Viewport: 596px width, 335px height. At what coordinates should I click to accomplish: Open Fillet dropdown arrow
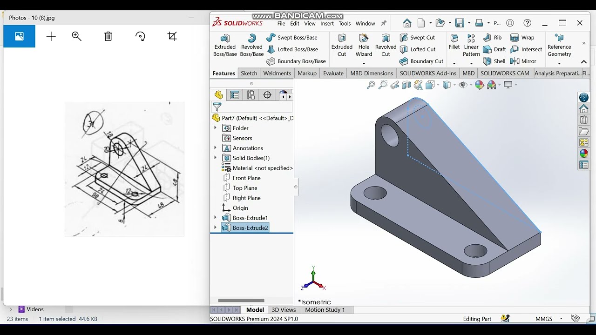(454, 63)
